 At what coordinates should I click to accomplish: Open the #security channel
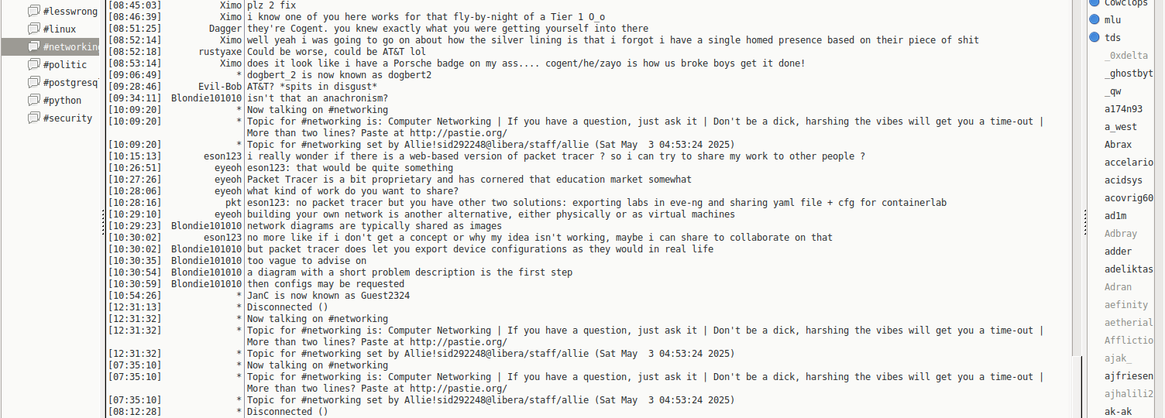tap(67, 118)
